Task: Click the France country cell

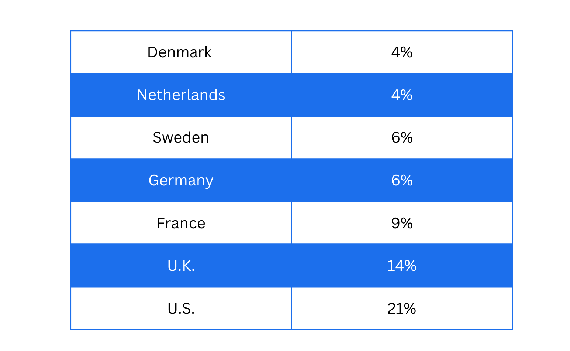Action: coord(181,223)
